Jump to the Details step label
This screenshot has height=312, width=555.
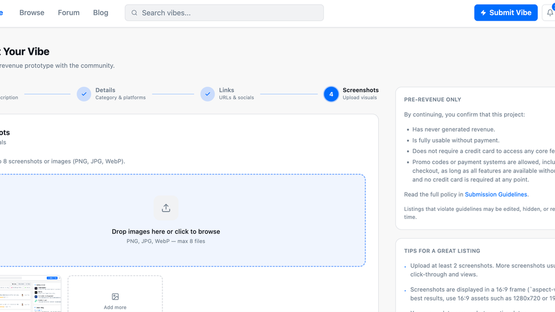105,90
